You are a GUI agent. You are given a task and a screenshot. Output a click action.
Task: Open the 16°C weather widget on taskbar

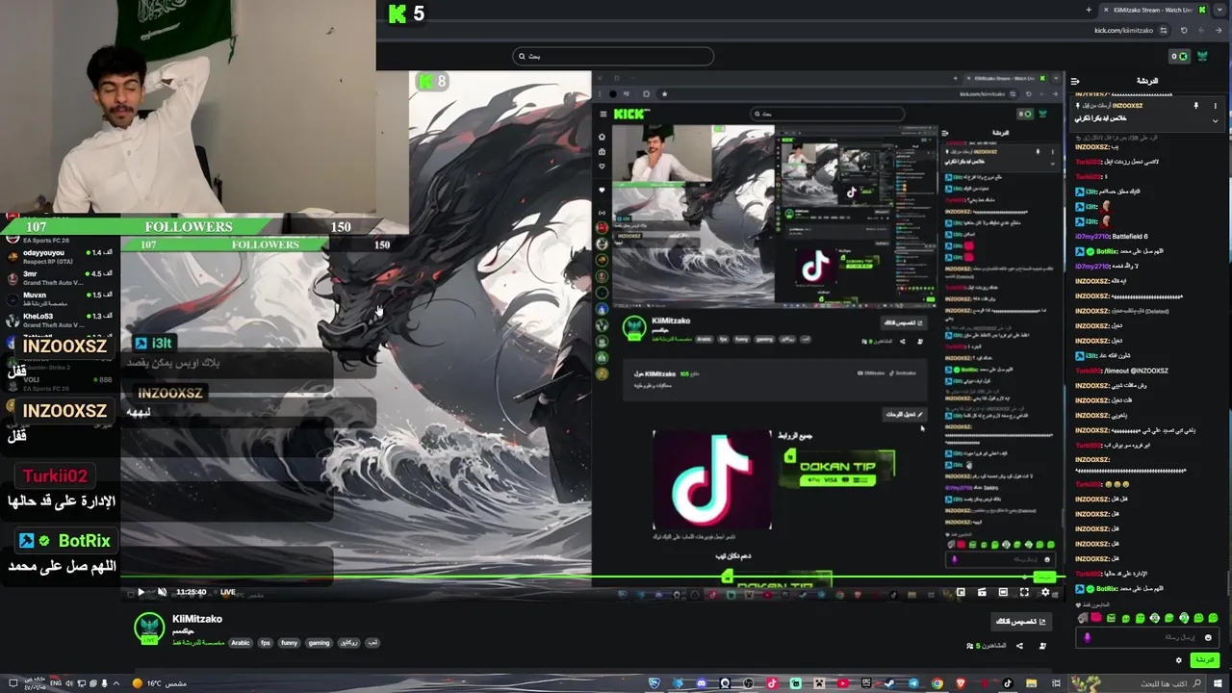160,683
